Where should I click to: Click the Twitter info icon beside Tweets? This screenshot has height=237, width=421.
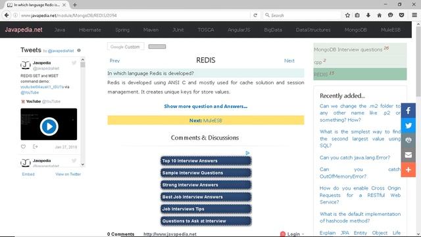point(79,50)
